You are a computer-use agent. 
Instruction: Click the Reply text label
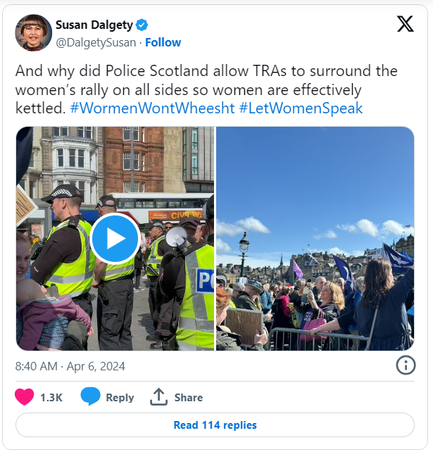pos(120,398)
